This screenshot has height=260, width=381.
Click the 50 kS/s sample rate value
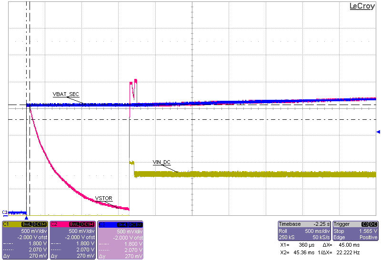click(321, 237)
